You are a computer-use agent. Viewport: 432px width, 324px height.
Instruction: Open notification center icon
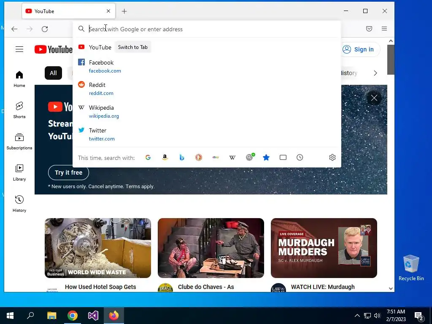[x=419, y=316]
